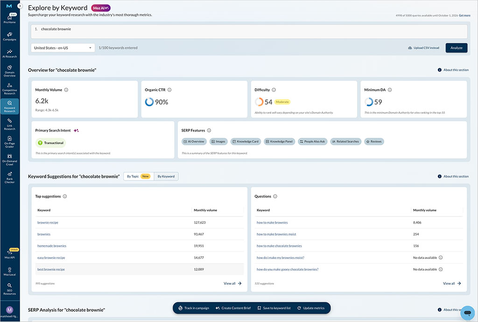
Task: Open Domain Overview in sidebar
Action: pos(9,71)
